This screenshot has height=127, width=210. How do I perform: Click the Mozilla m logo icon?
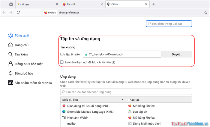[10, 83]
